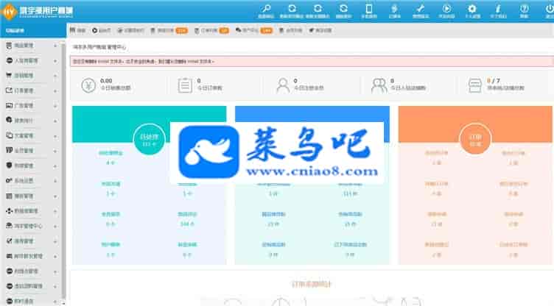Click the checkmark-edit icon in sidebar

(9, 241)
